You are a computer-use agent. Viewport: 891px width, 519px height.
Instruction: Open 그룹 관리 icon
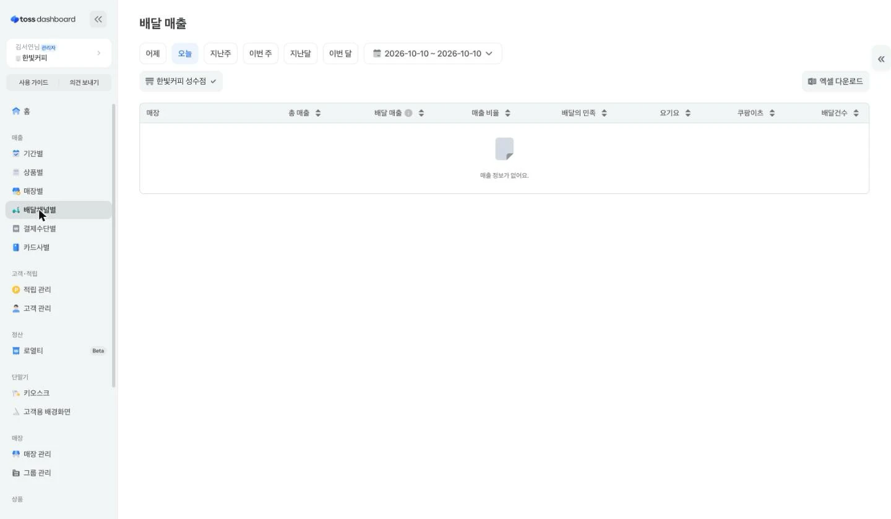point(16,473)
